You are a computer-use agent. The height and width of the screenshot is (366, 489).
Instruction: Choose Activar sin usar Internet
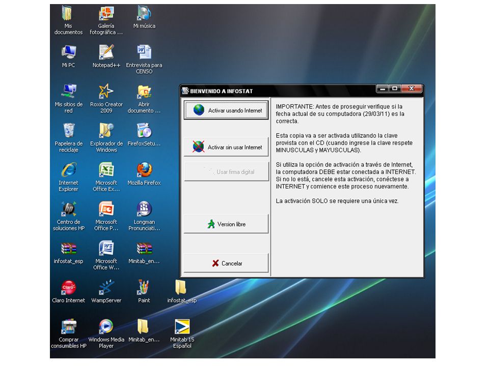[226, 147]
